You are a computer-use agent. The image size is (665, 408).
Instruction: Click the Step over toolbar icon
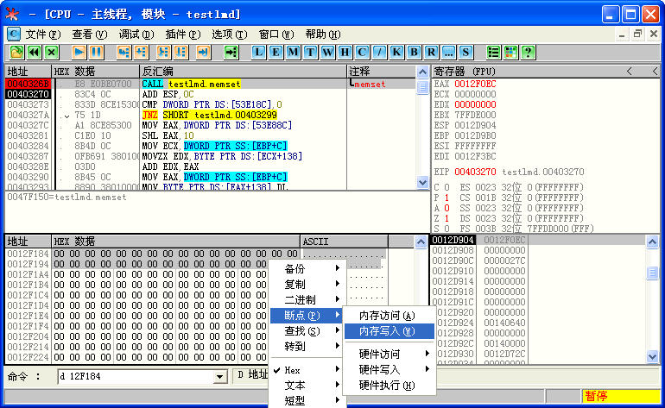point(142,52)
